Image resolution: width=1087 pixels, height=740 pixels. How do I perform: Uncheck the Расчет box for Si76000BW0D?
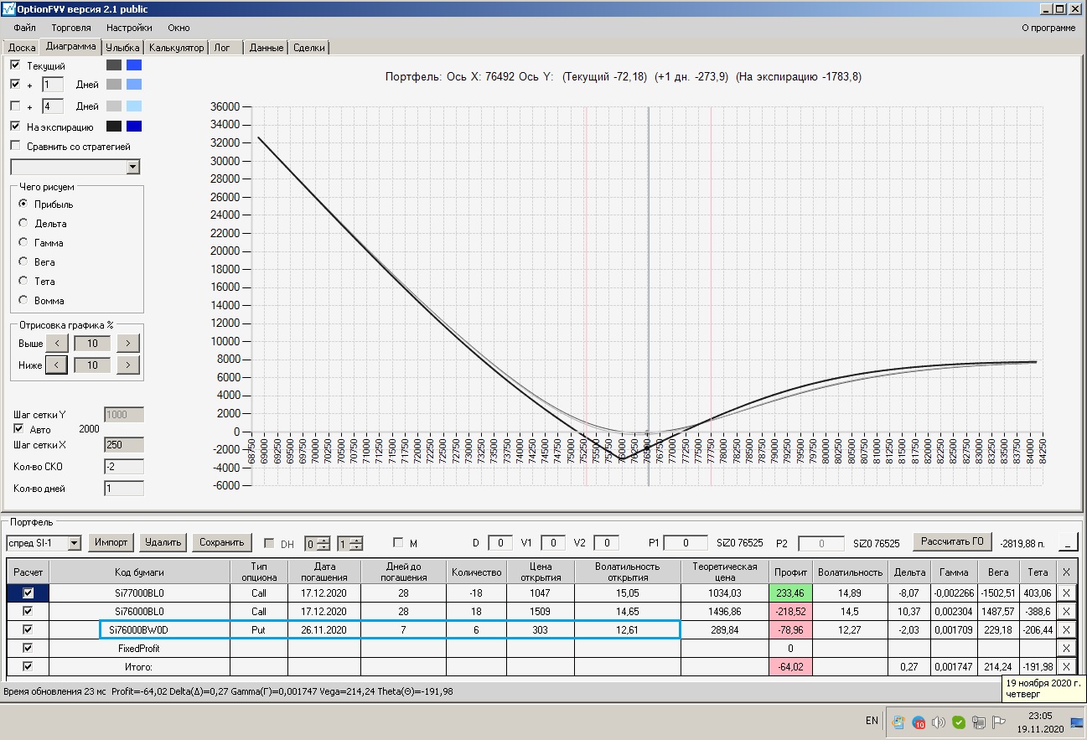pos(28,630)
